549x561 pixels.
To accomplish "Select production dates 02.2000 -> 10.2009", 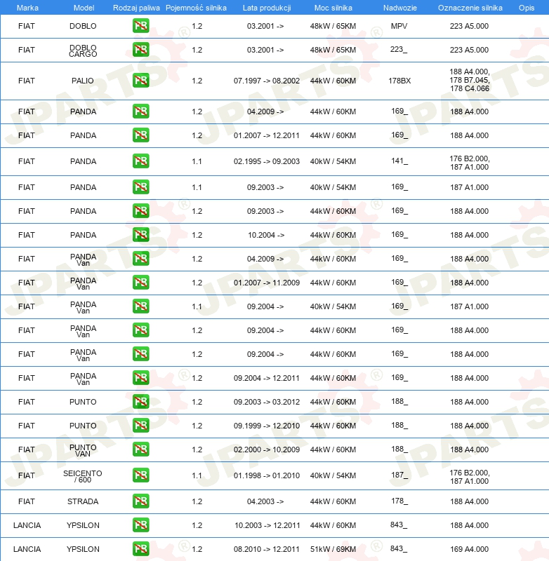I will pyautogui.click(x=267, y=450).
